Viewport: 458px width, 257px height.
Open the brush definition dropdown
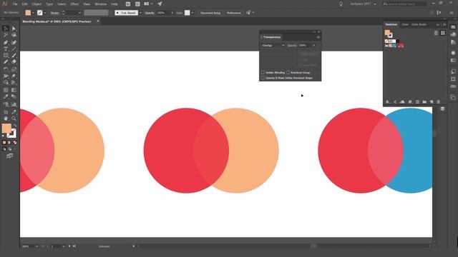pos(140,13)
